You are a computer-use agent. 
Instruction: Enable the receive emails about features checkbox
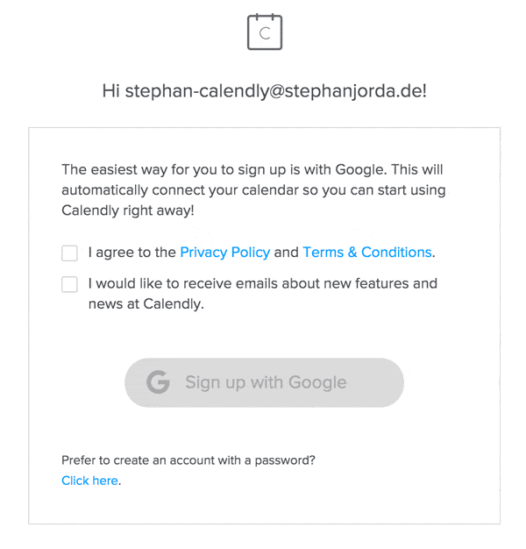coord(69,284)
